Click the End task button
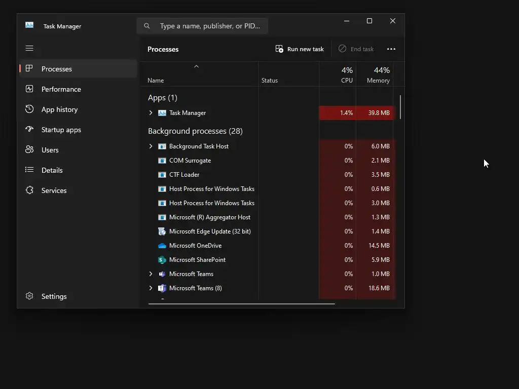Image resolution: width=519 pixels, height=389 pixels. pyautogui.click(x=356, y=49)
